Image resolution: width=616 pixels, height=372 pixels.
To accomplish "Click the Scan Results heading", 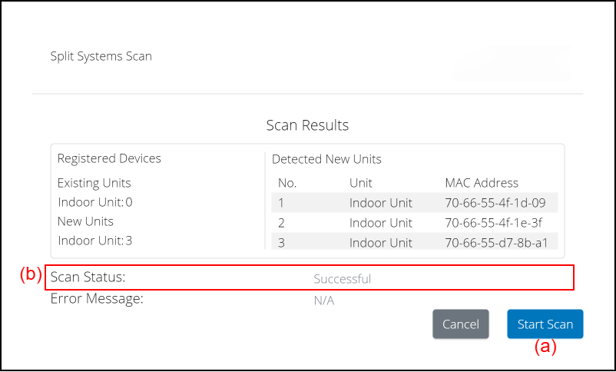I will tap(307, 125).
